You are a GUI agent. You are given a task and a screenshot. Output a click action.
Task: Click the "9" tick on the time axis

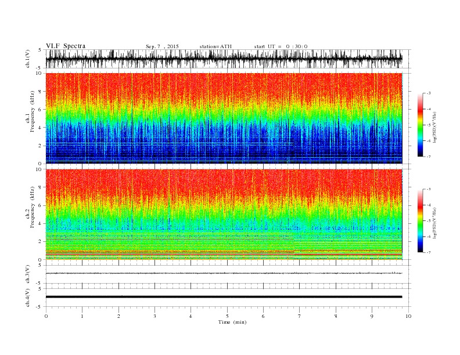pyautogui.click(x=372, y=316)
